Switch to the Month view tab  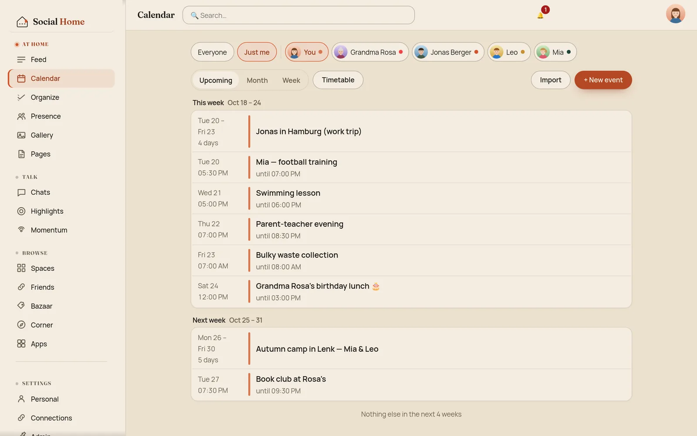point(257,80)
